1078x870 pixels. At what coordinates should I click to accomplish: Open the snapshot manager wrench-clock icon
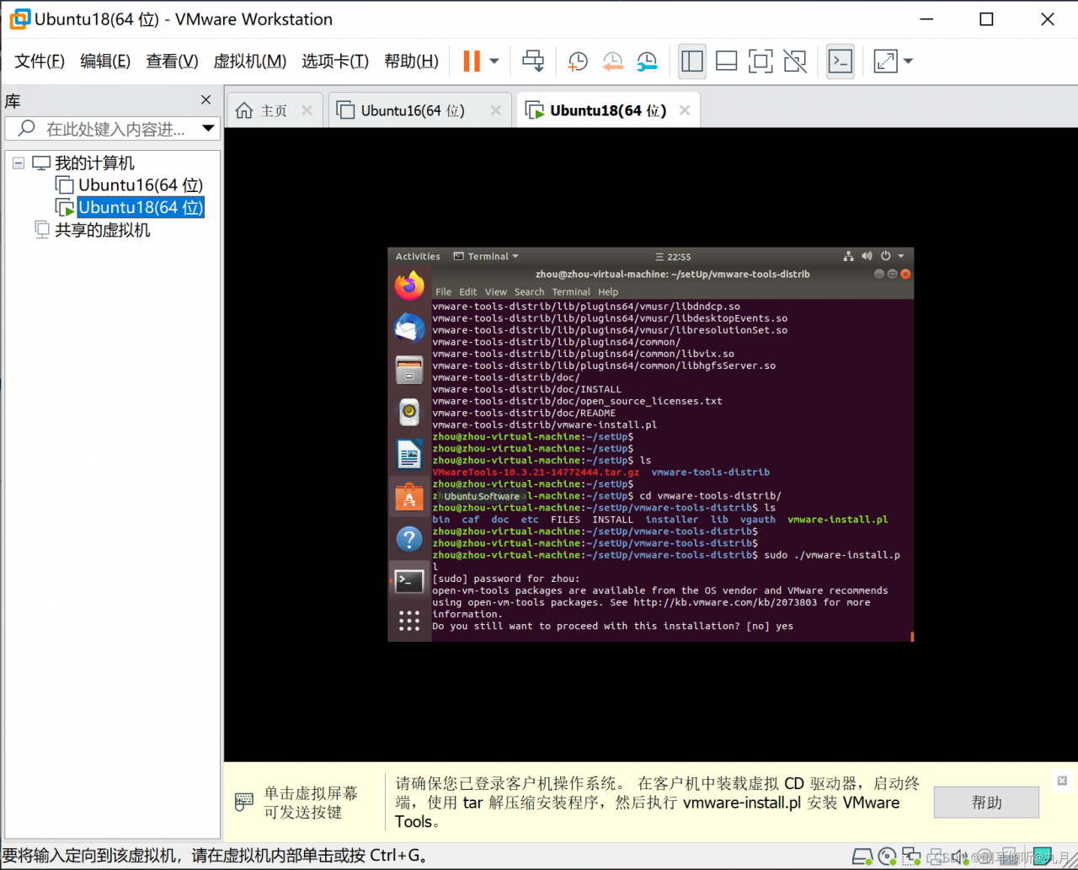647,61
